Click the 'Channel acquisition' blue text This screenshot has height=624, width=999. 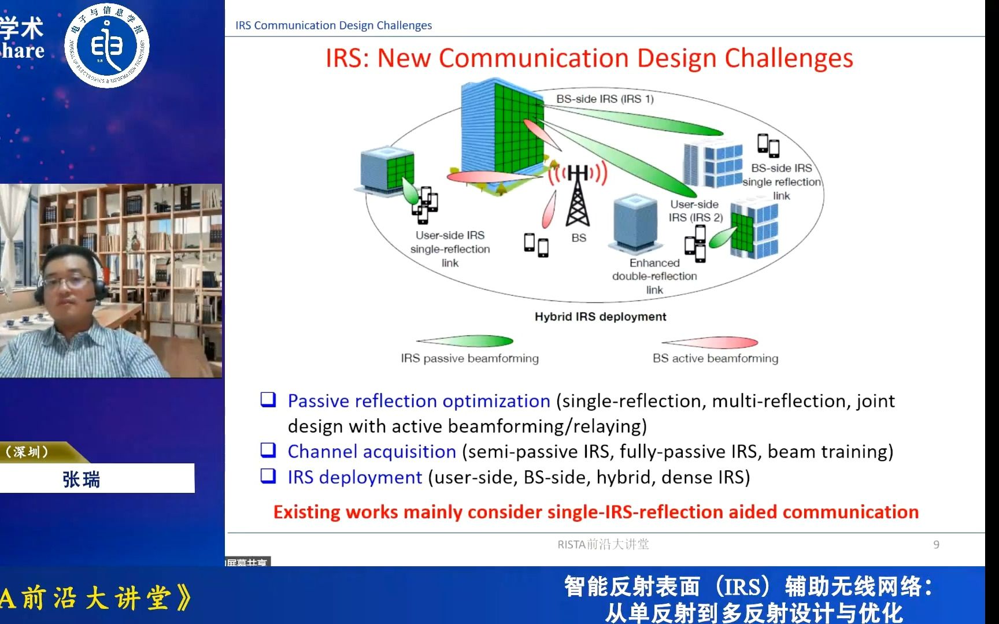coord(372,451)
